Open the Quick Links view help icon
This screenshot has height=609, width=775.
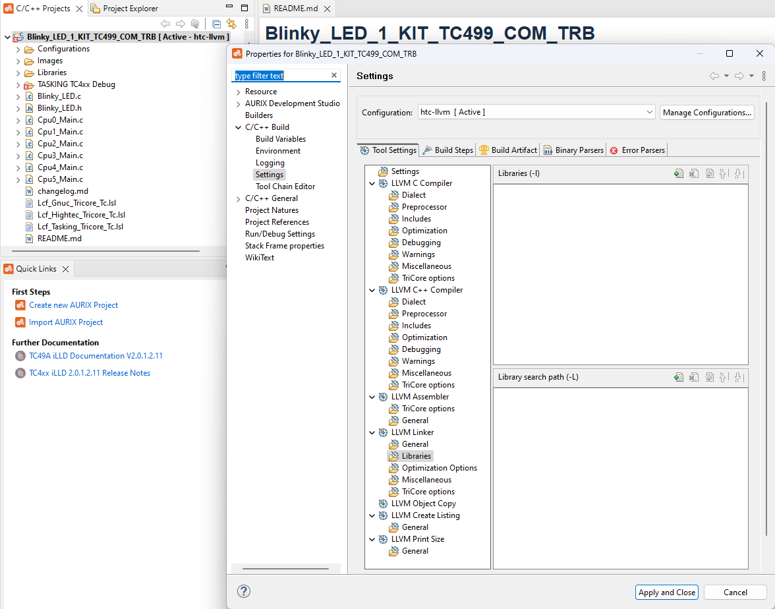coord(11,268)
